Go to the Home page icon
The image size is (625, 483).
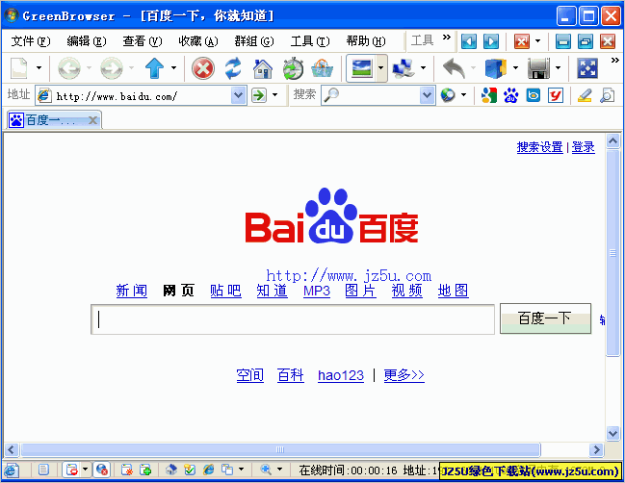(263, 68)
